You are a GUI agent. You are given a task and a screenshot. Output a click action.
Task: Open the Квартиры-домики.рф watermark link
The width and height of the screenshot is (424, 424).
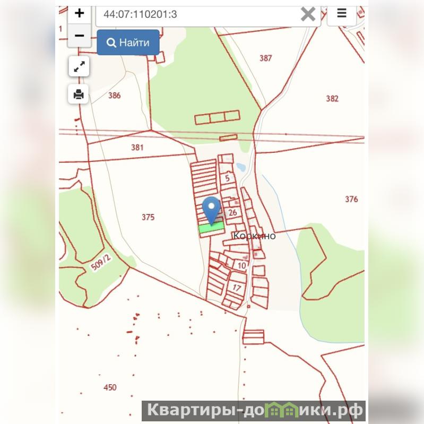coord(254,411)
